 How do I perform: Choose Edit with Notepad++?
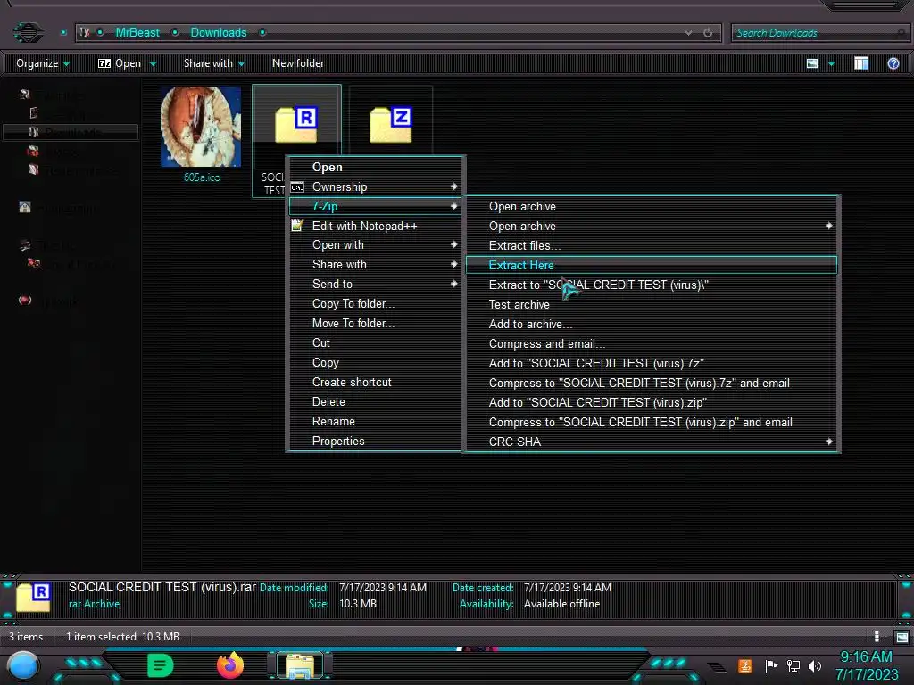coord(376,226)
